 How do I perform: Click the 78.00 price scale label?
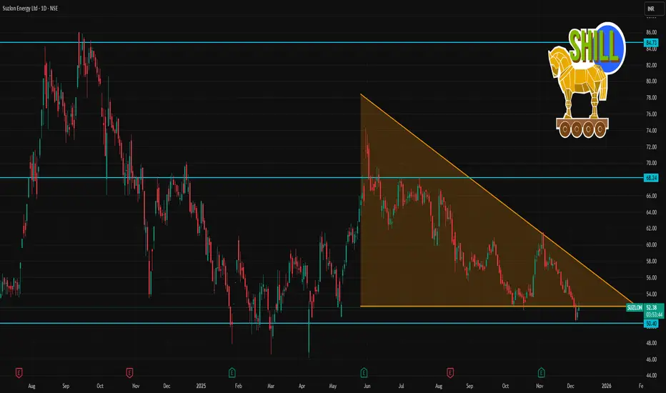coord(651,98)
